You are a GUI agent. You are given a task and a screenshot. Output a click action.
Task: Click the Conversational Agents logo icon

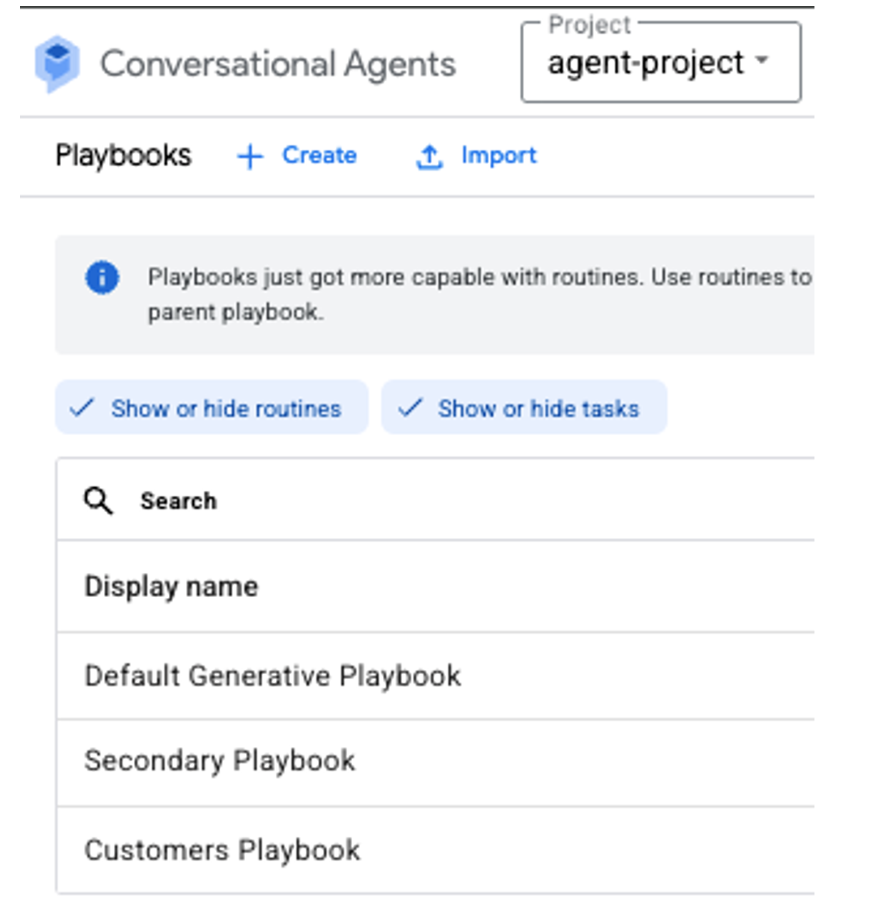click(57, 64)
